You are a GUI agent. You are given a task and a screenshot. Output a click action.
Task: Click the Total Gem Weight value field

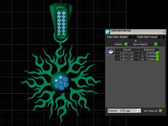(x=132, y=37)
